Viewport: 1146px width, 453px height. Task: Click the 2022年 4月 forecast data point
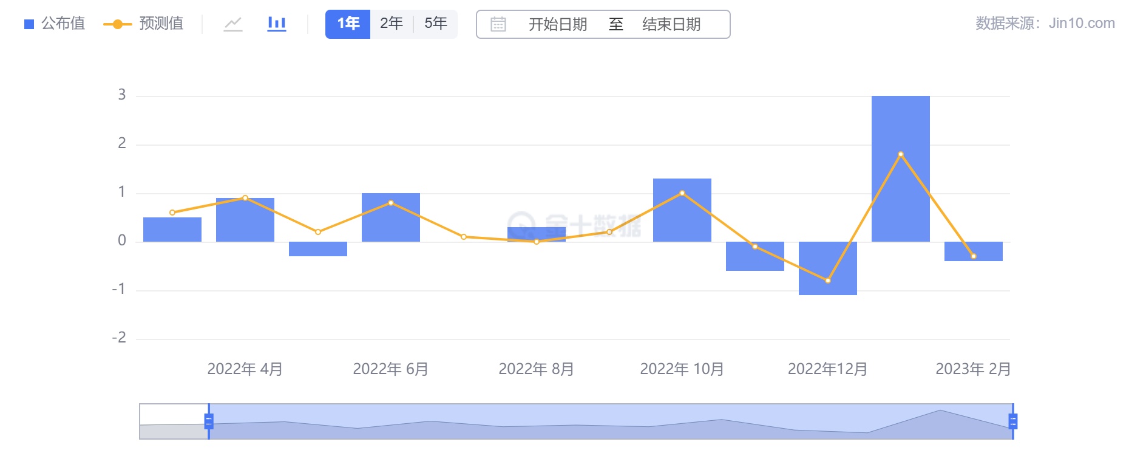click(x=245, y=198)
